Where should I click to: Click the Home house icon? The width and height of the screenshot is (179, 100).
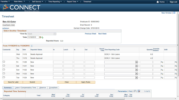click(x=158, y=2)
